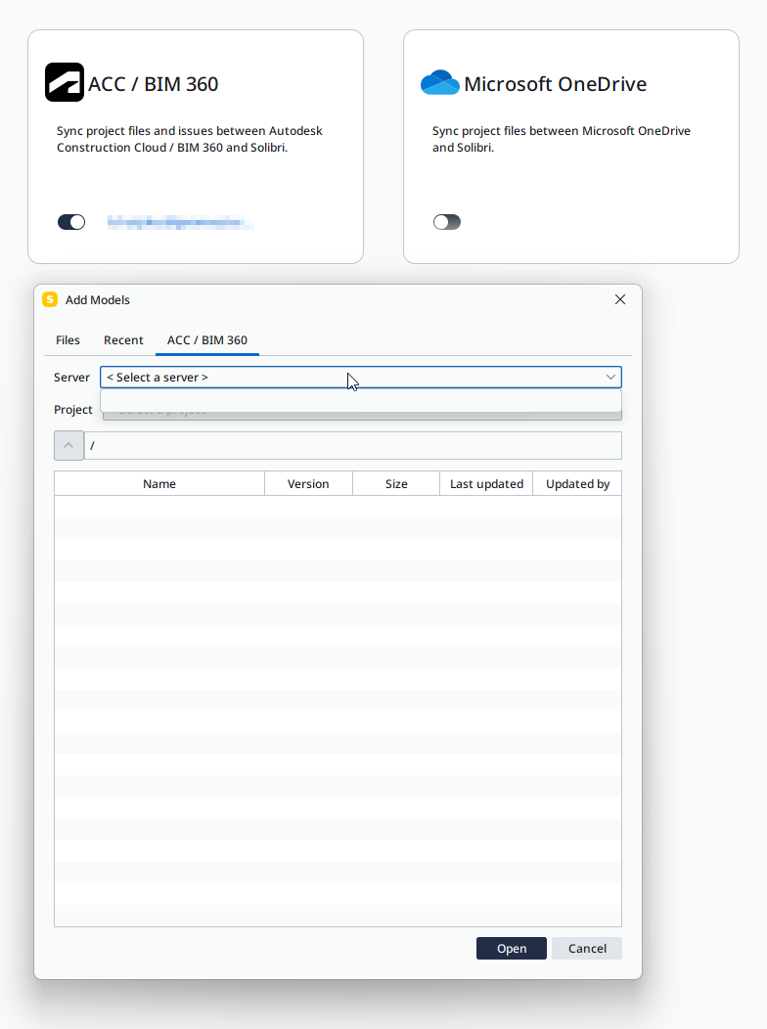This screenshot has height=1029, width=767.
Task: Click the folder path input field
Action: [353, 446]
